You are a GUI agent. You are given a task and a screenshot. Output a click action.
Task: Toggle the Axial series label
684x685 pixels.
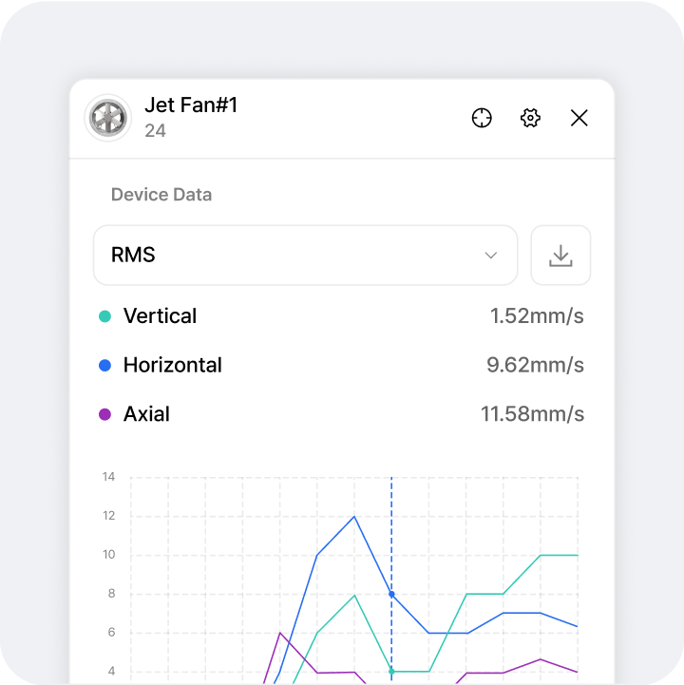[x=146, y=415]
